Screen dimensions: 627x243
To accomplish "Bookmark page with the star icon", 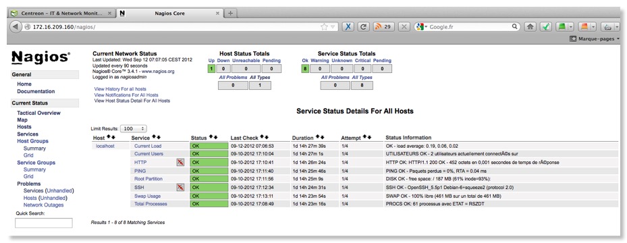I will [324, 27].
